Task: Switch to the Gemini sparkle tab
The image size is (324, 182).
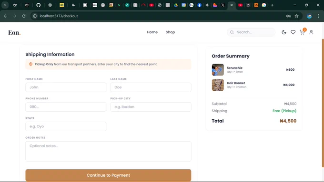Action: point(207,5)
